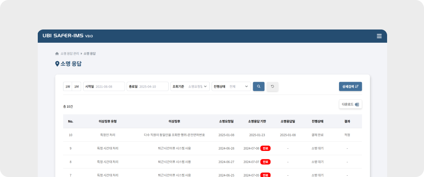Click the 퇴근시간이후 시스템 사용 cell in row 8
The width and height of the screenshot is (424, 177).
174,162
